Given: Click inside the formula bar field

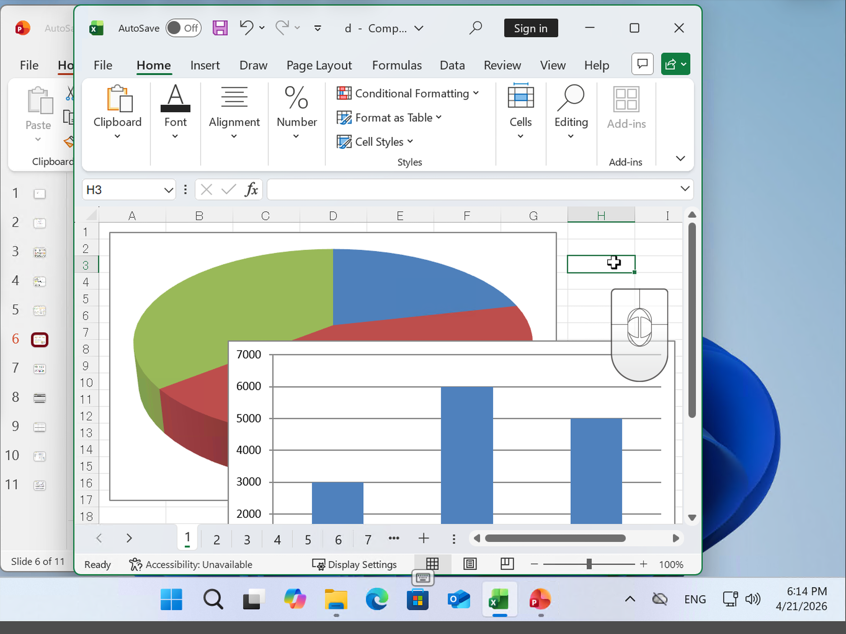Looking at the screenshot, I should (472, 190).
